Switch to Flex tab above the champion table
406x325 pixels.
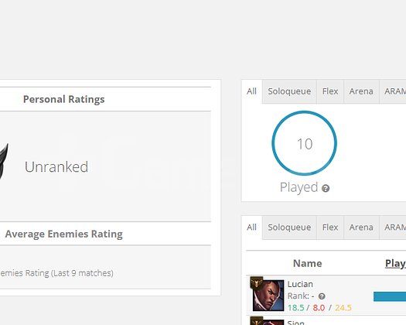click(330, 227)
